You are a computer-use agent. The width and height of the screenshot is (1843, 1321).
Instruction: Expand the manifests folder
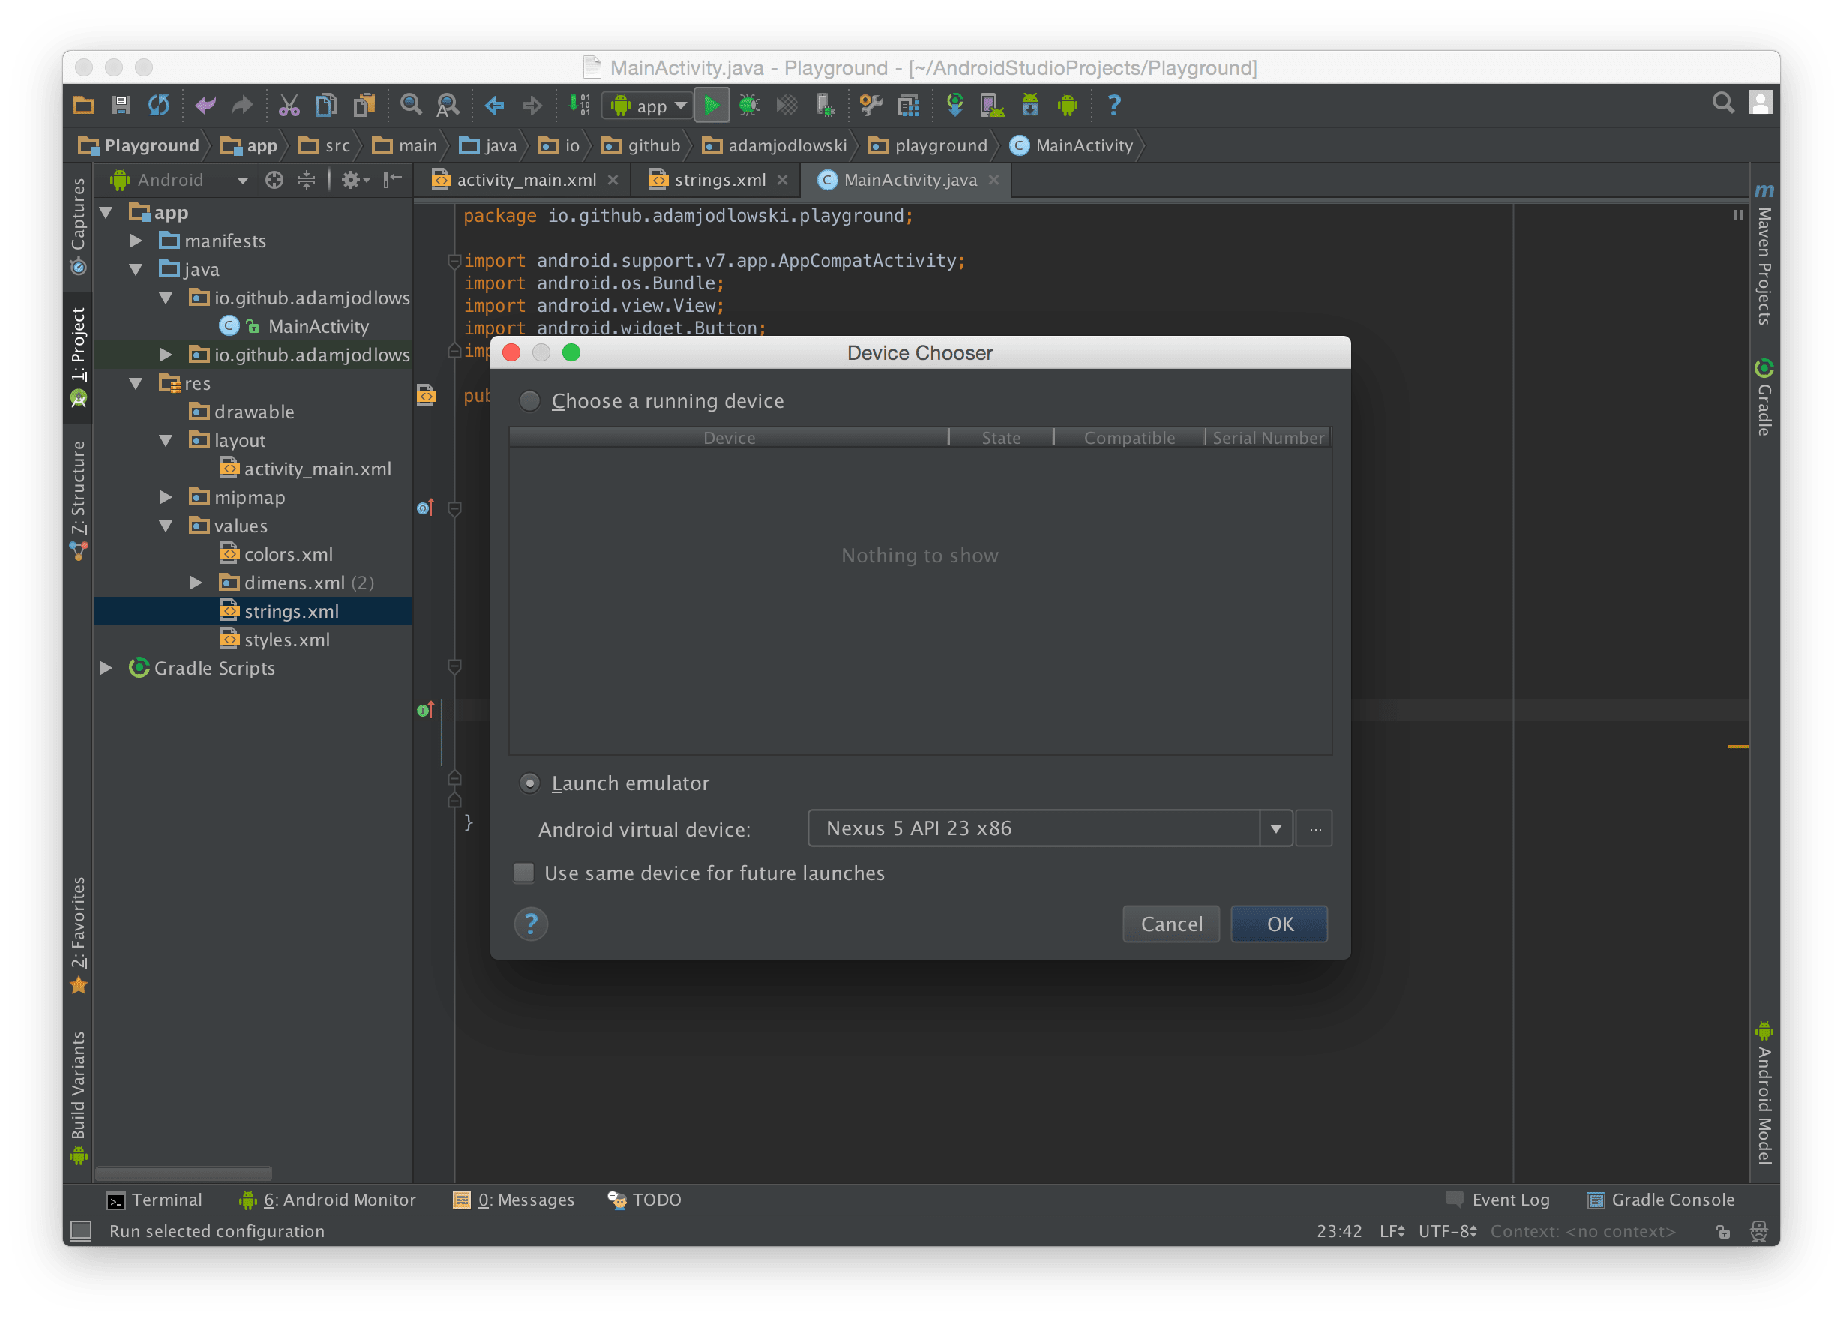[136, 241]
